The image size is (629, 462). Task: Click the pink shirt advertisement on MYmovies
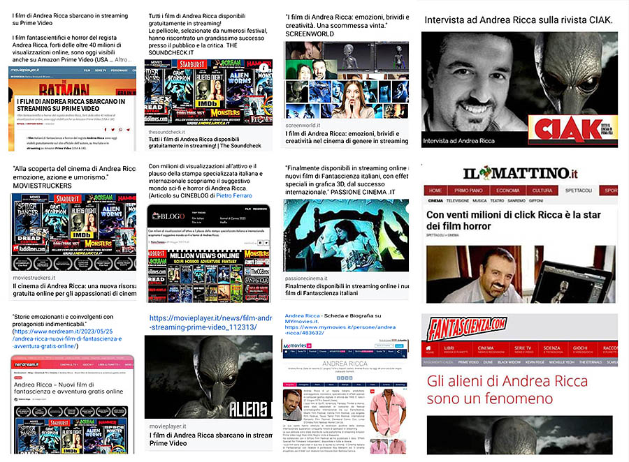pos(389,420)
